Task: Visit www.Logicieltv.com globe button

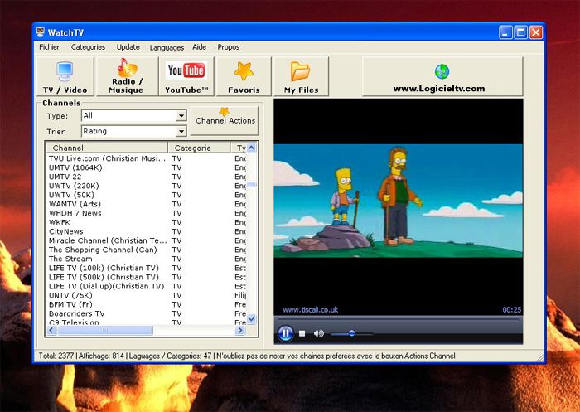Action: [x=442, y=76]
